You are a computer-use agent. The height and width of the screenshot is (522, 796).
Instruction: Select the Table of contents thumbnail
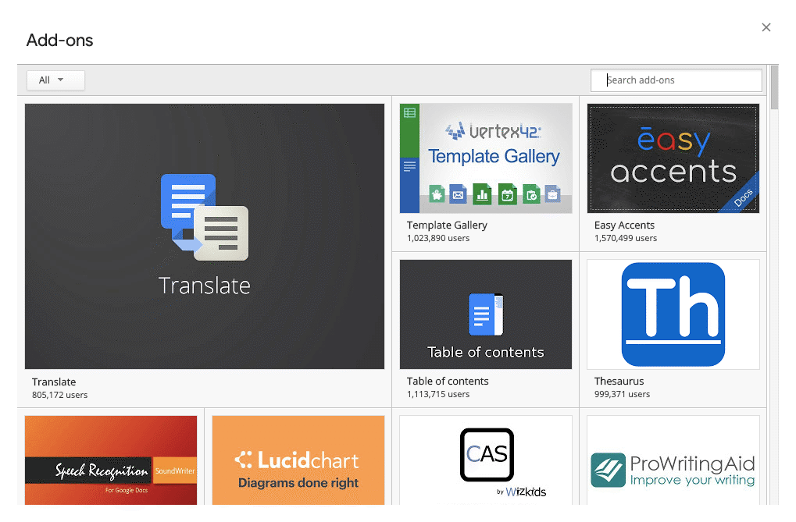pos(486,314)
